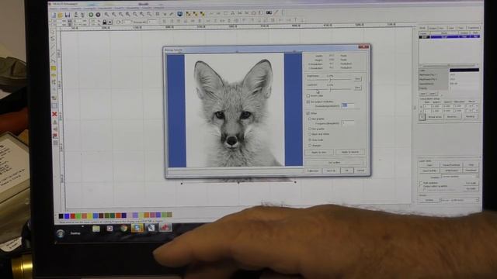Click the Contrast slider handle
Image resolution: width=497 pixels, height=279 pixels.
(x=330, y=89)
